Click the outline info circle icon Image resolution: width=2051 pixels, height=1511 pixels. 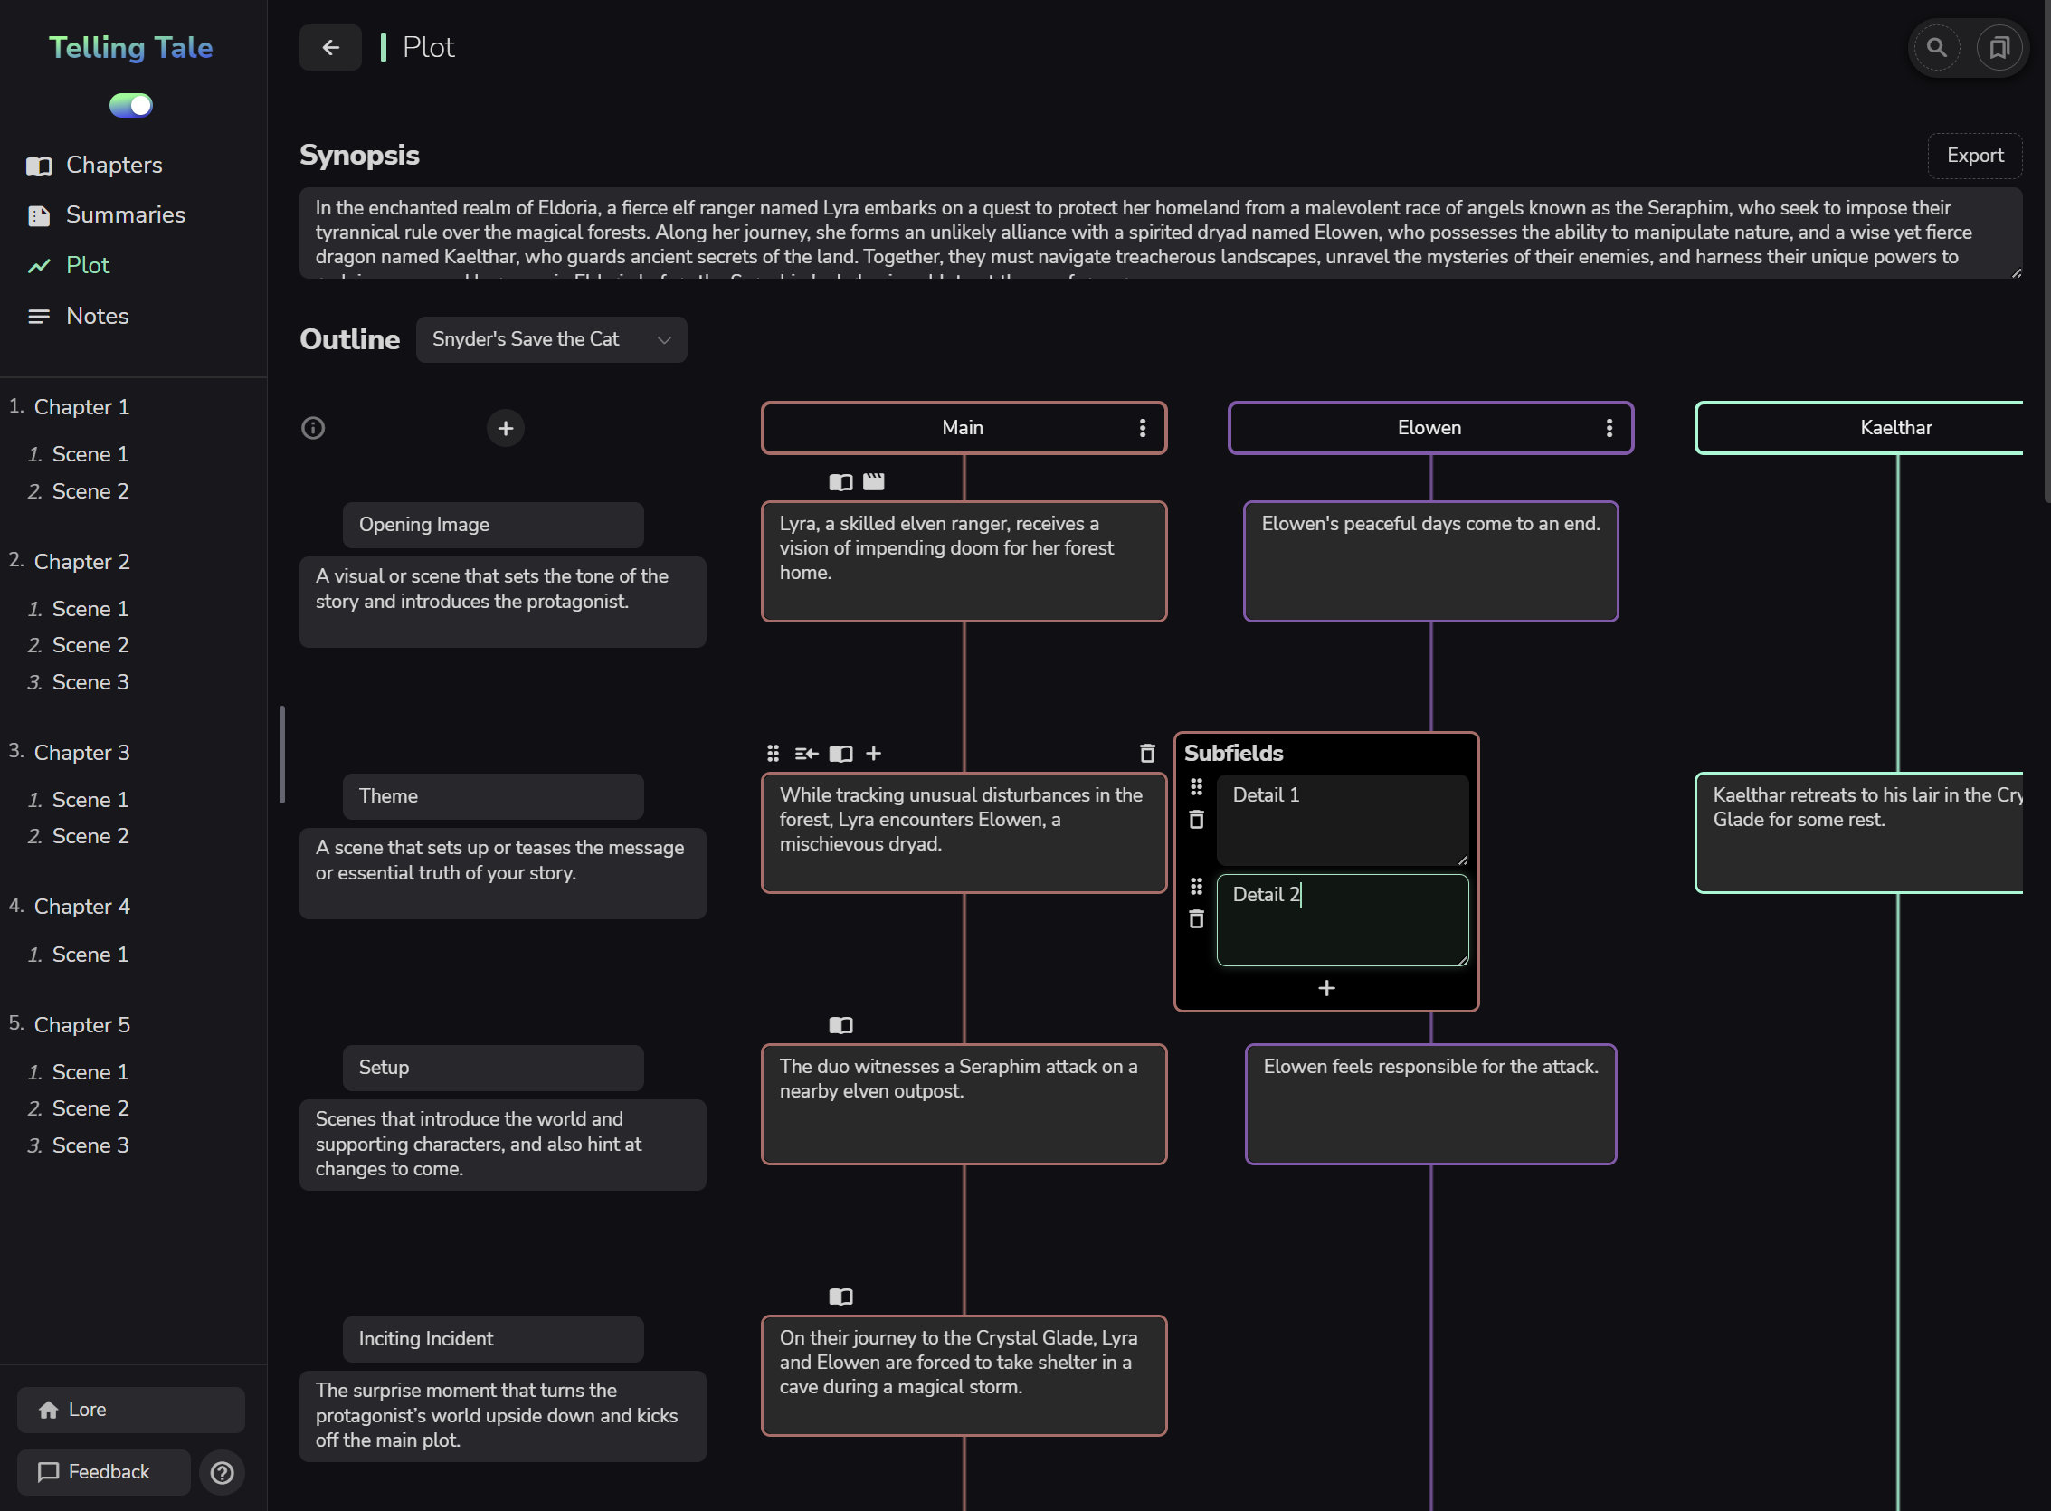tap(313, 428)
